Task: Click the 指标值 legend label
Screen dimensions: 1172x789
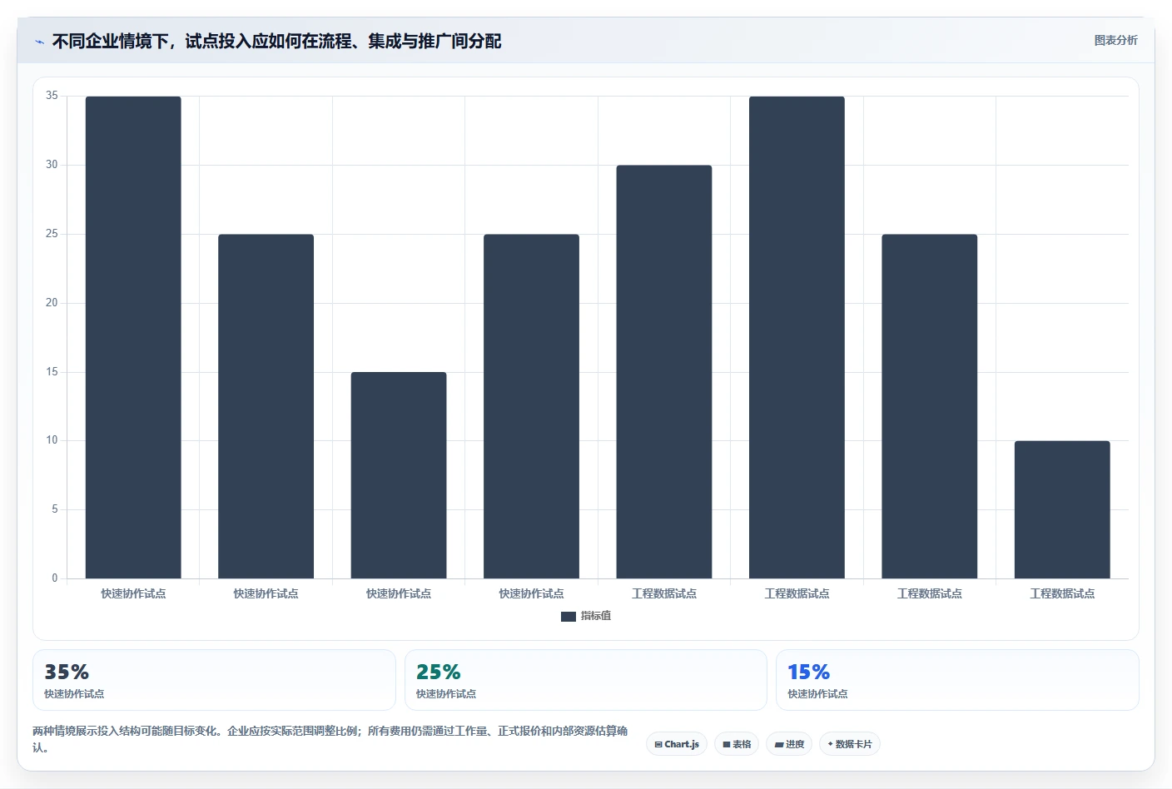Action: (x=596, y=616)
